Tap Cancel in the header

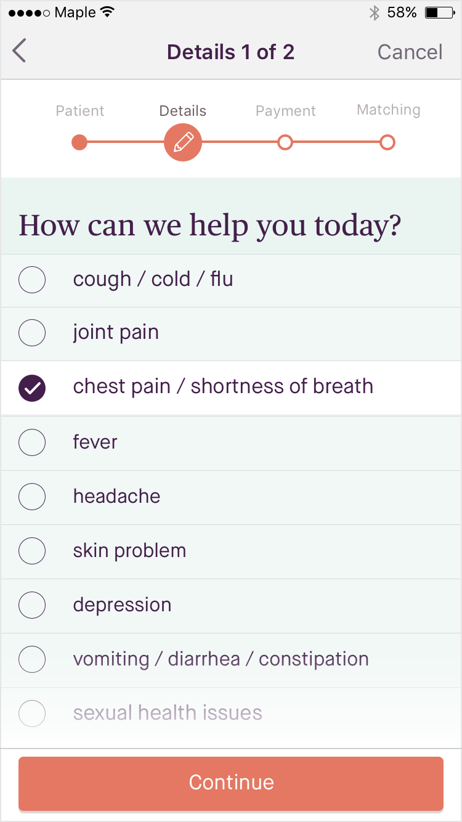pos(410,52)
